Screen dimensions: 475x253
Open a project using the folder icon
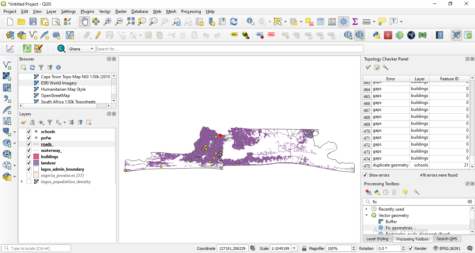(22, 22)
